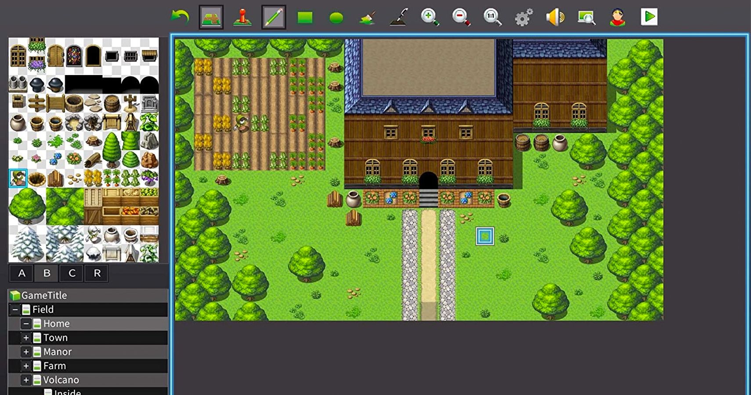Switch to tileset tab B
This screenshot has width=751, height=395.
click(47, 273)
